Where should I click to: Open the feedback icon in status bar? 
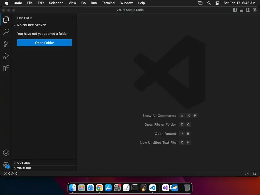(247, 174)
